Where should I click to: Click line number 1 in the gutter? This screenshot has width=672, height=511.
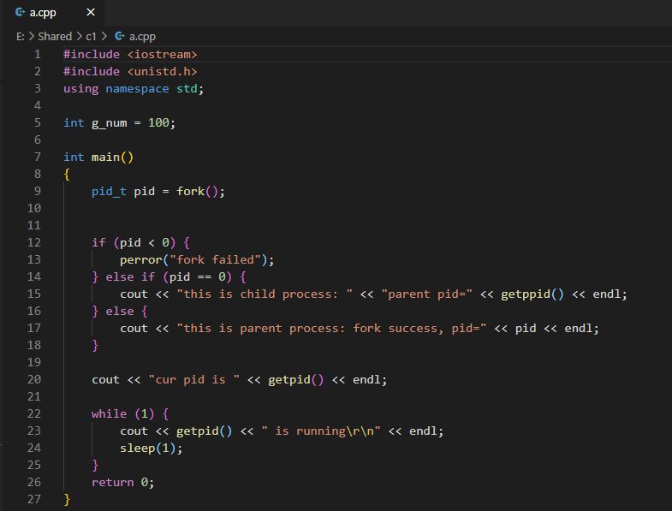coord(38,55)
